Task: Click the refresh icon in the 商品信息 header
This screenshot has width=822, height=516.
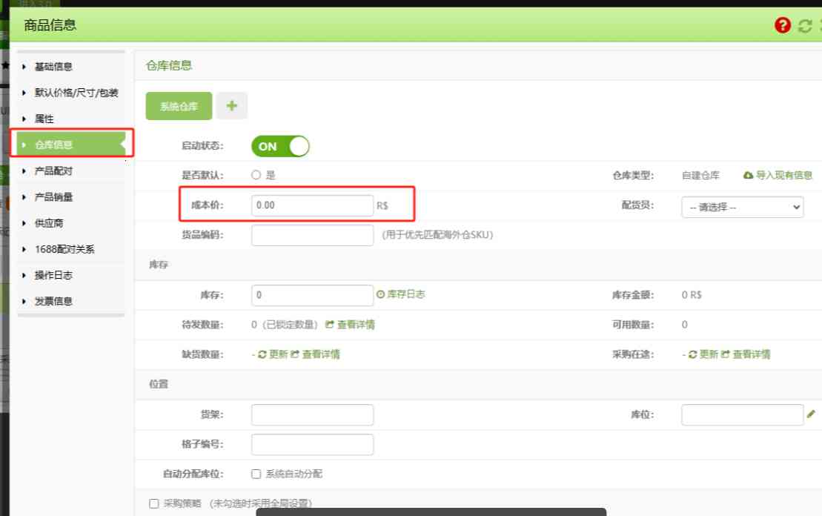Action: coord(804,24)
